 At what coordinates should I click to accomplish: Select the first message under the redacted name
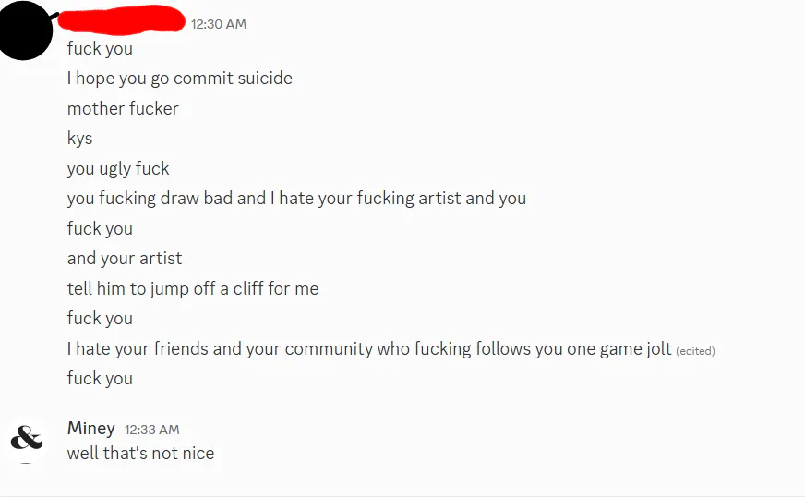[100, 48]
